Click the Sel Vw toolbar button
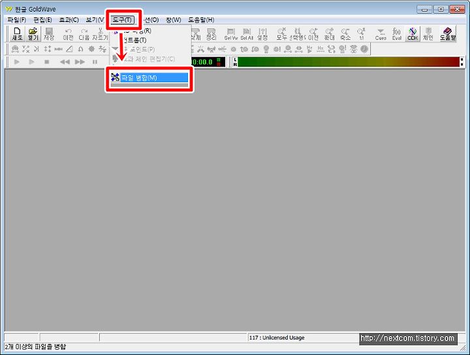The height and width of the screenshot is (355, 470). 231,34
